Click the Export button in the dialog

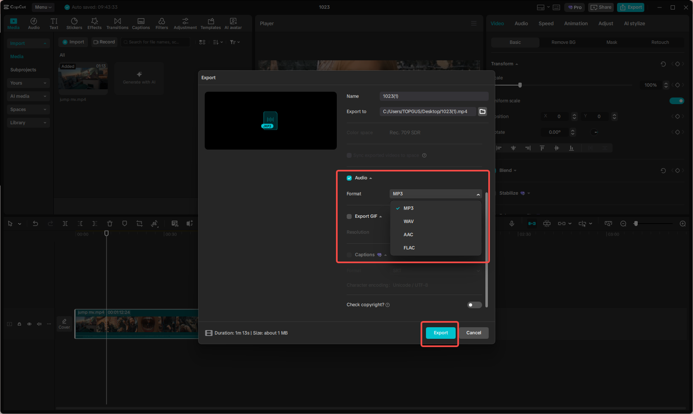click(440, 333)
